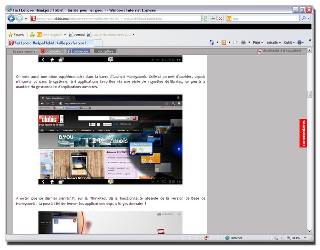Viewport: 320px width, 250px height.
Task: Click the Internet security zone indicator
Action: (234, 238)
